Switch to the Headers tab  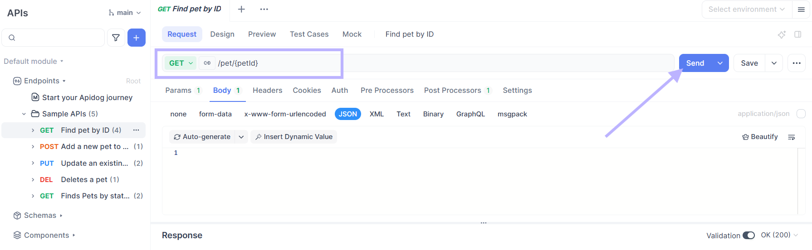(267, 91)
